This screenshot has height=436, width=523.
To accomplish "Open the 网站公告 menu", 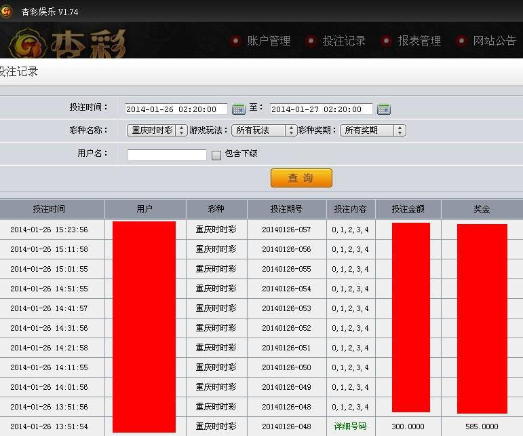I will pyautogui.click(x=495, y=41).
